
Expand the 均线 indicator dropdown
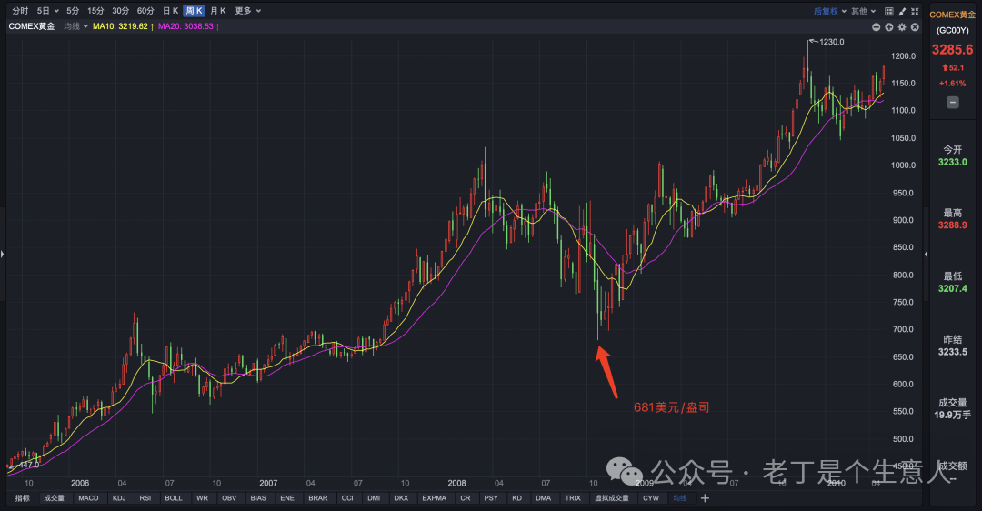(x=75, y=26)
